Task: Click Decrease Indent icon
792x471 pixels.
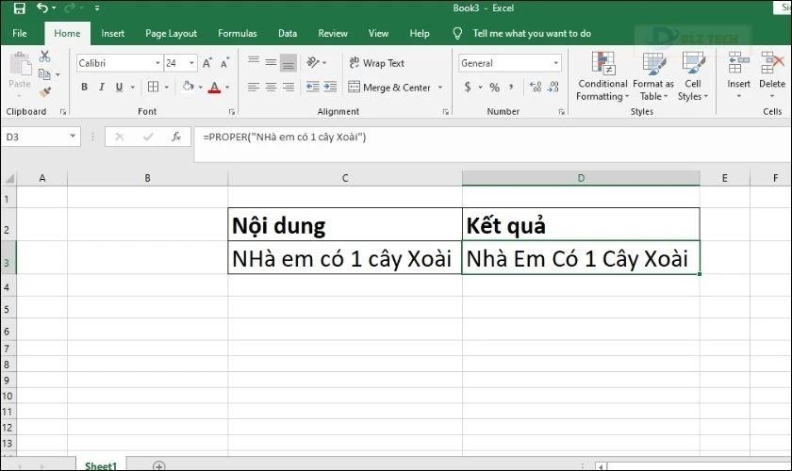Action: [x=313, y=87]
